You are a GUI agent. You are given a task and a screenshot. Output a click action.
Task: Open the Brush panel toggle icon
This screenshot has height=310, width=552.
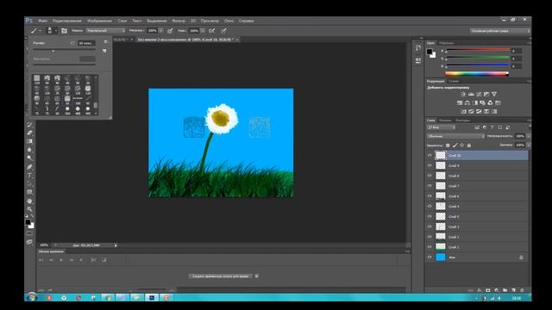[x=64, y=31]
